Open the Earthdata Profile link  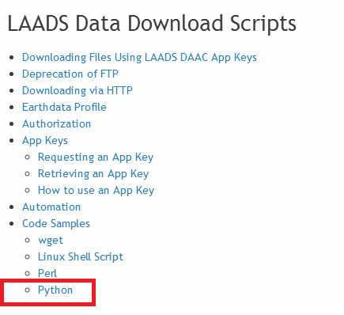(x=64, y=107)
